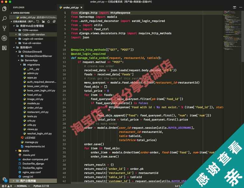Open docker-compose.yml file
The width and height of the screenshot is (244, 188).
pyautogui.click(x=33, y=159)
